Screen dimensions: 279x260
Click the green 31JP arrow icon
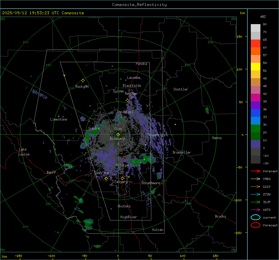pyautogui.click(x=255, y=202)
